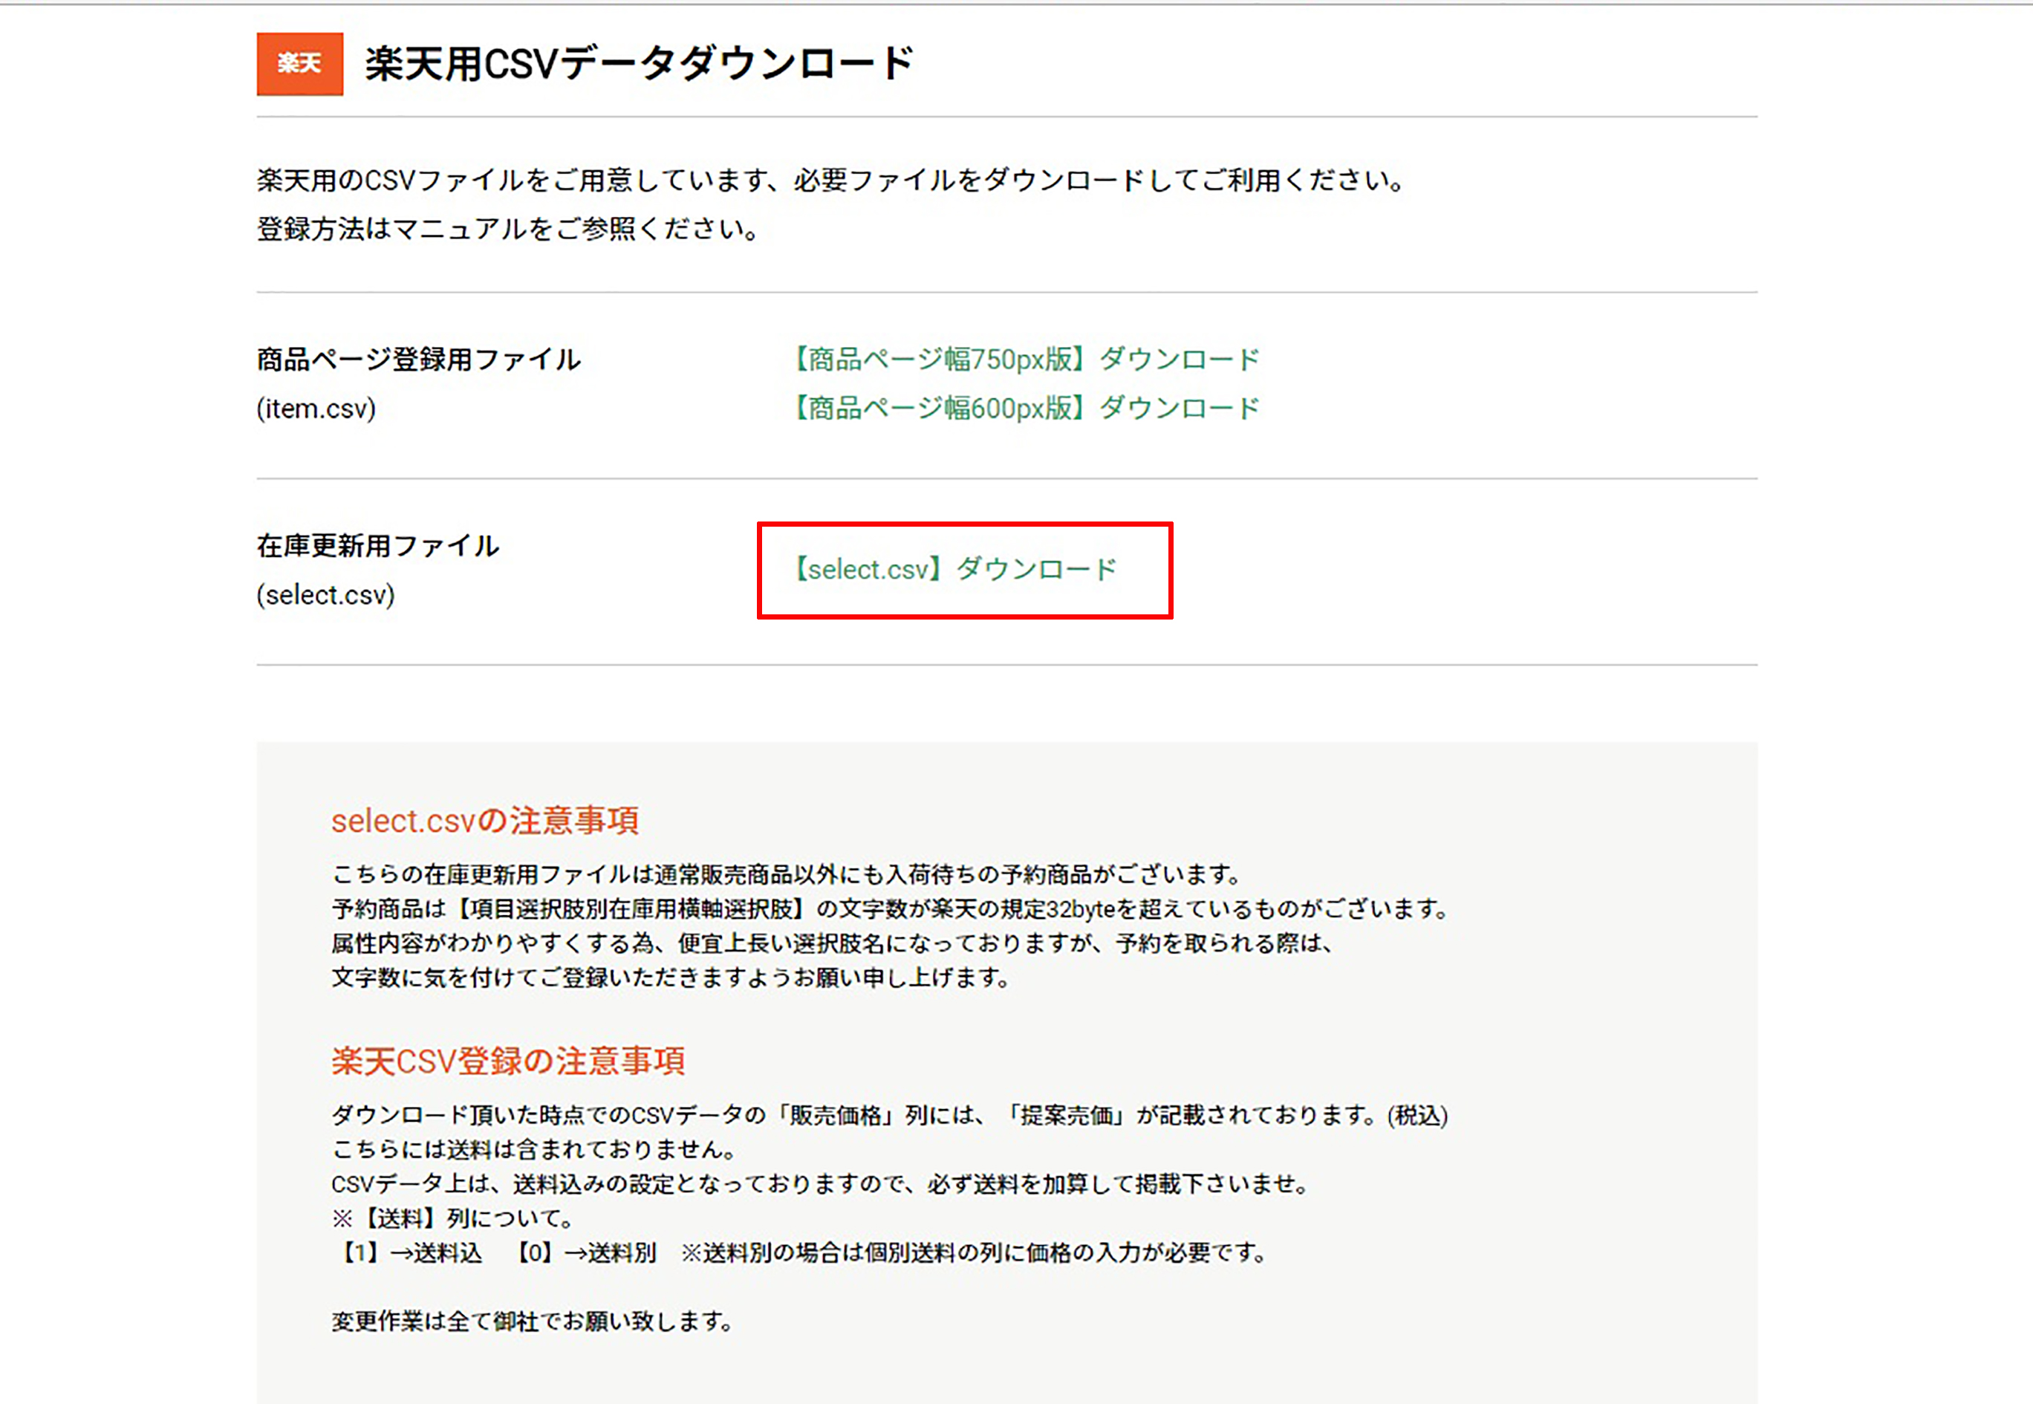Screen dimensions: 2033x1404
Task: Click the line こちらには送料は含まれておりません。
Action: coord(534,1149)
